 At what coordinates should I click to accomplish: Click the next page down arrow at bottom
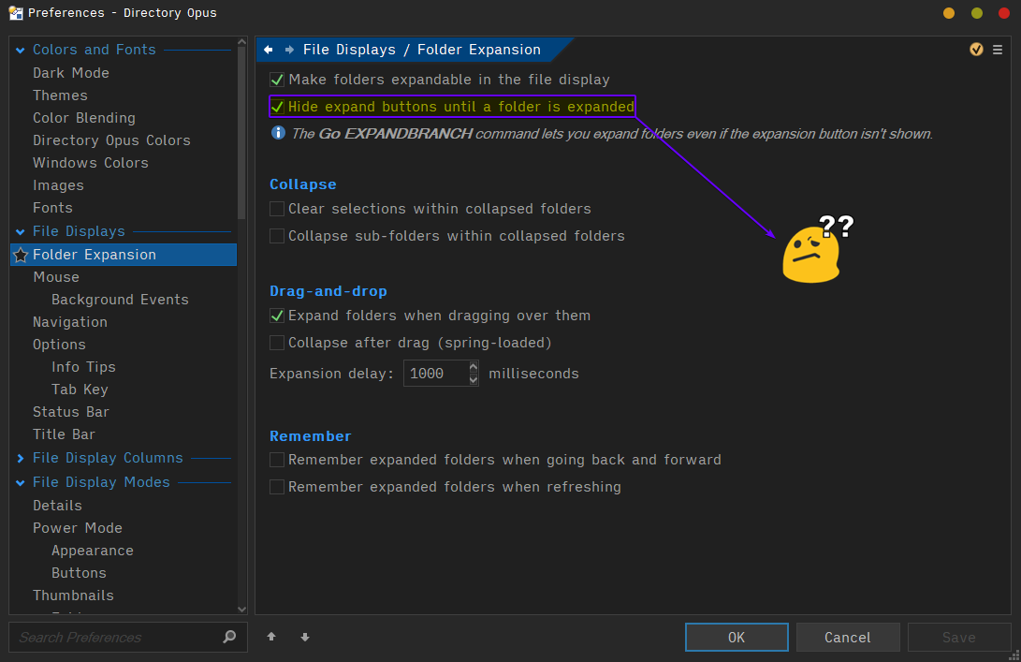click(305, 637)
